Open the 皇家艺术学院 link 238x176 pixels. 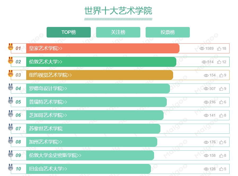(x=42, y=48)
